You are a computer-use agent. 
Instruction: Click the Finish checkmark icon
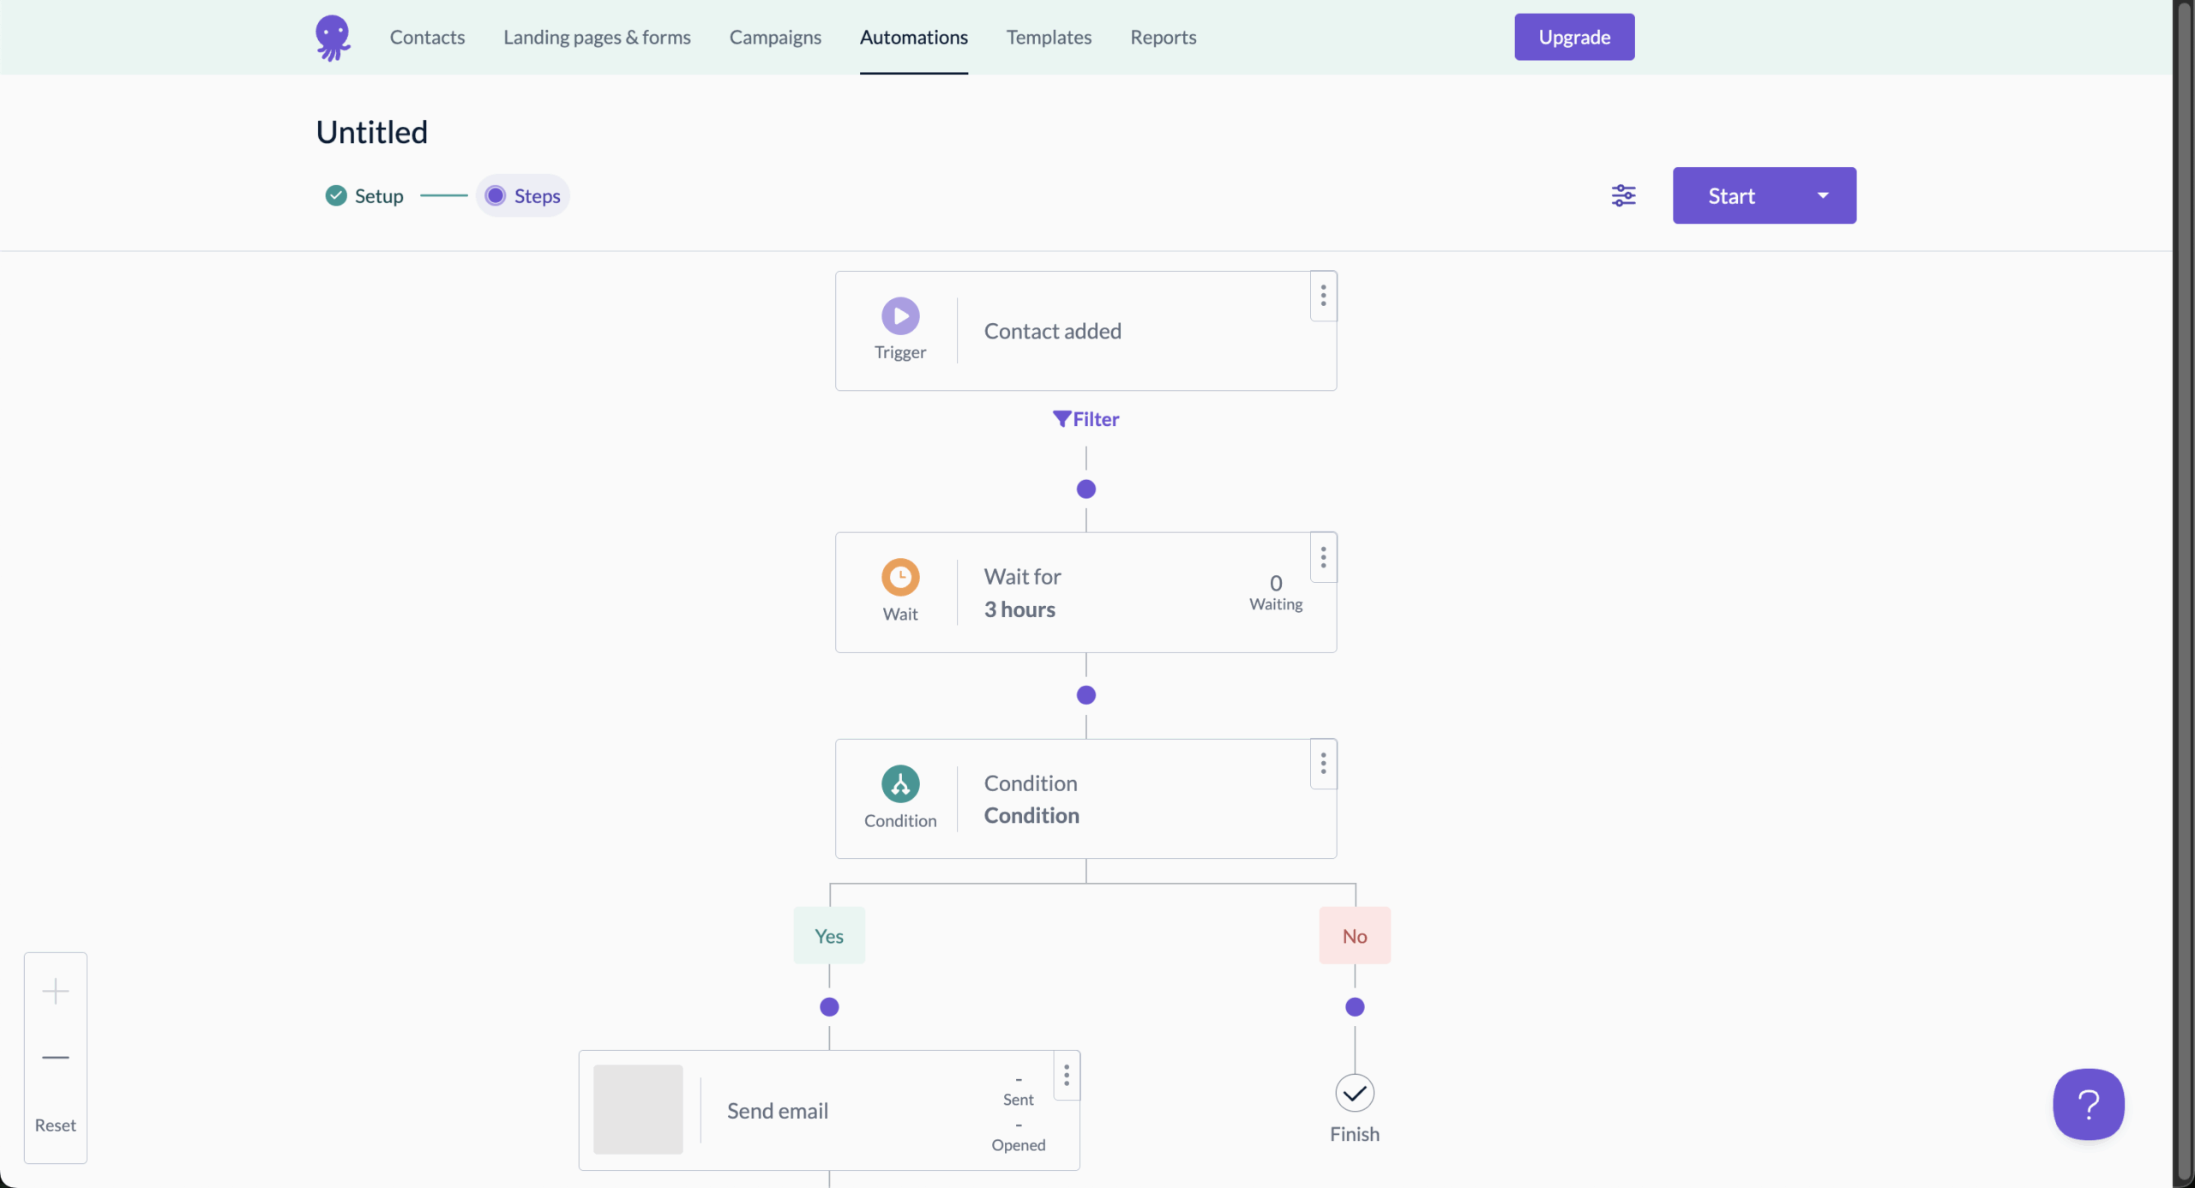(1355, 1093)
